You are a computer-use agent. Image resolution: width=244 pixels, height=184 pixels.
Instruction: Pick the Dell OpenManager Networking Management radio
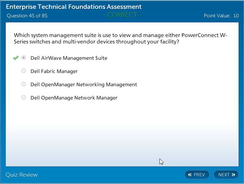pos(23,84)
